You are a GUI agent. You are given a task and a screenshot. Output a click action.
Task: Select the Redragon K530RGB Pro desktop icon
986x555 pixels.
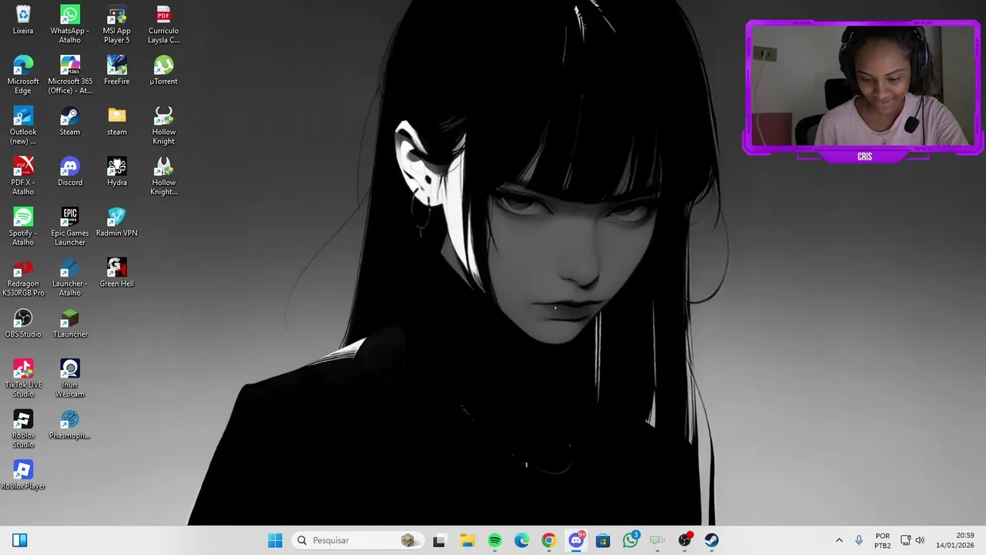pos(23,277)
